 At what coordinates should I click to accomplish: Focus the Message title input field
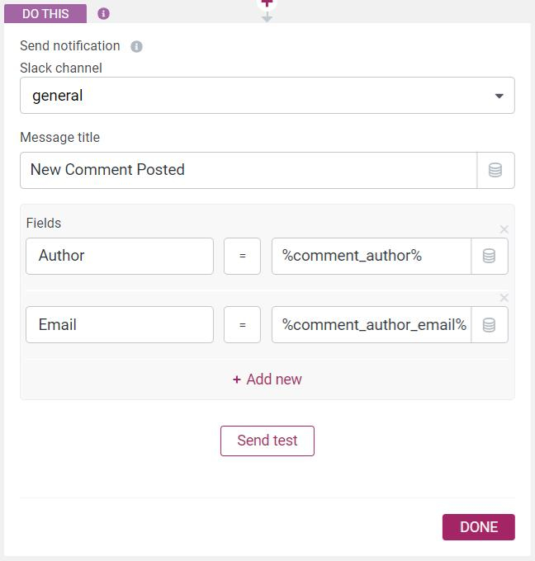[x=248, y=170]
